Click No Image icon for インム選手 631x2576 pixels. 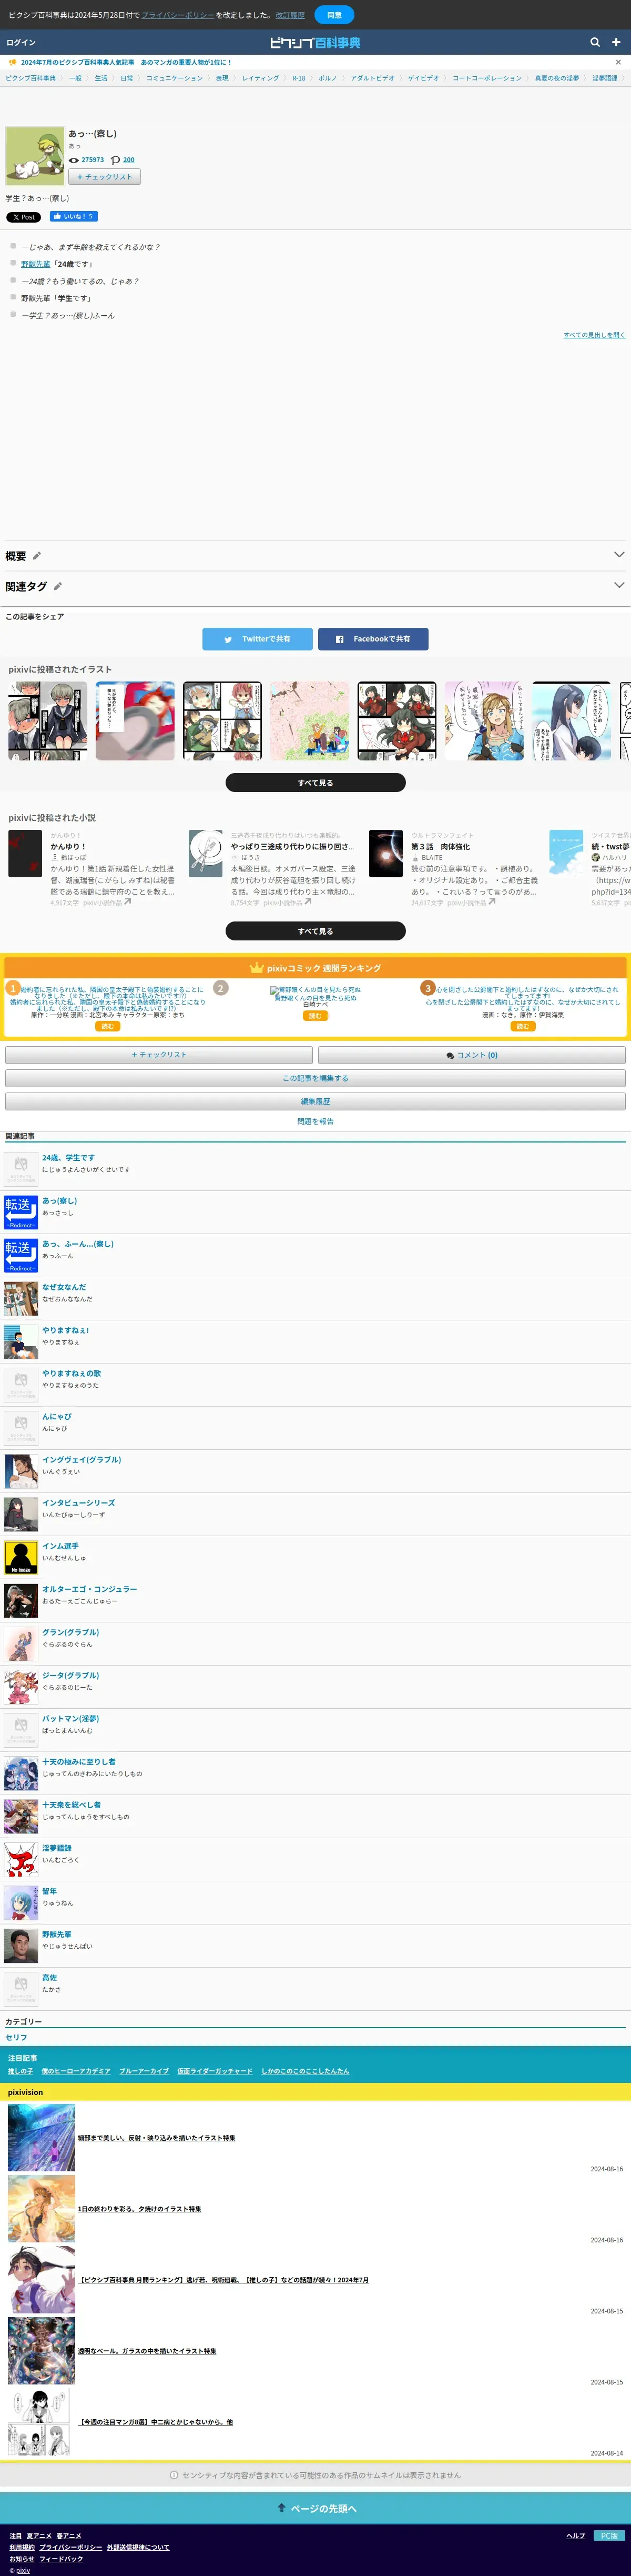21,1557
